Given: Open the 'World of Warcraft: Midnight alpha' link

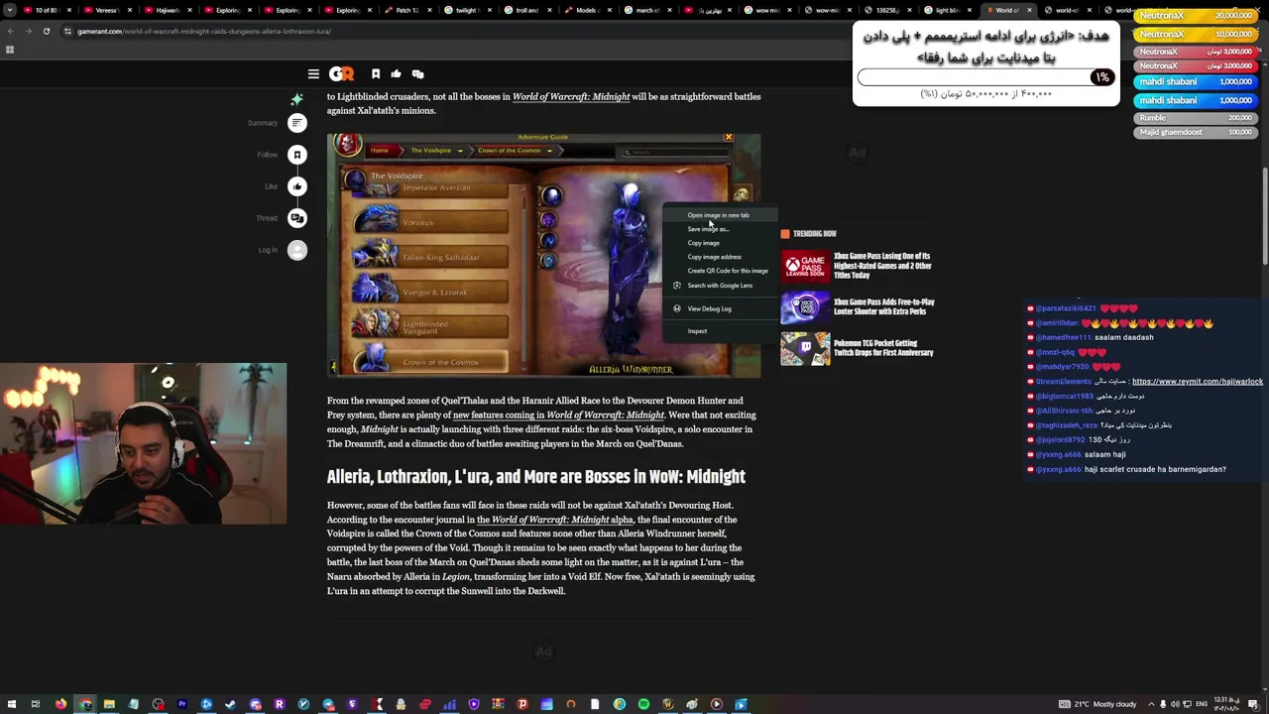Looking at the screenshot, I should pyautogui.click(x=555, y=520).
